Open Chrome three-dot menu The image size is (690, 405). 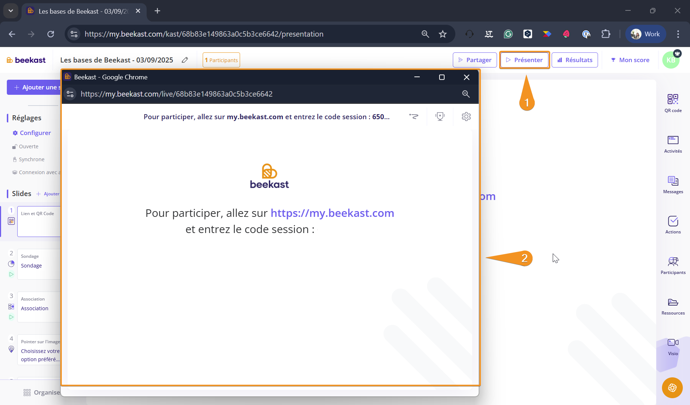(678, 34)
